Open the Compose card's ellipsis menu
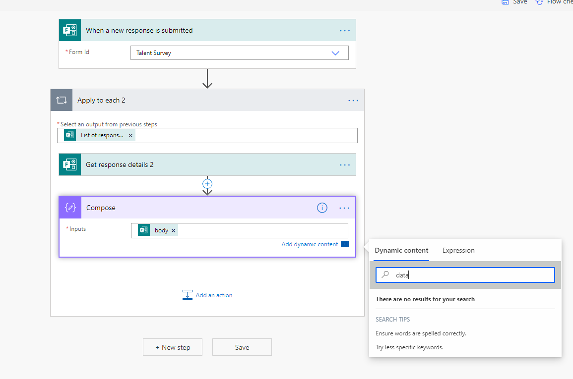The height and width of the screenshot is (379, 573). point(344,208)
